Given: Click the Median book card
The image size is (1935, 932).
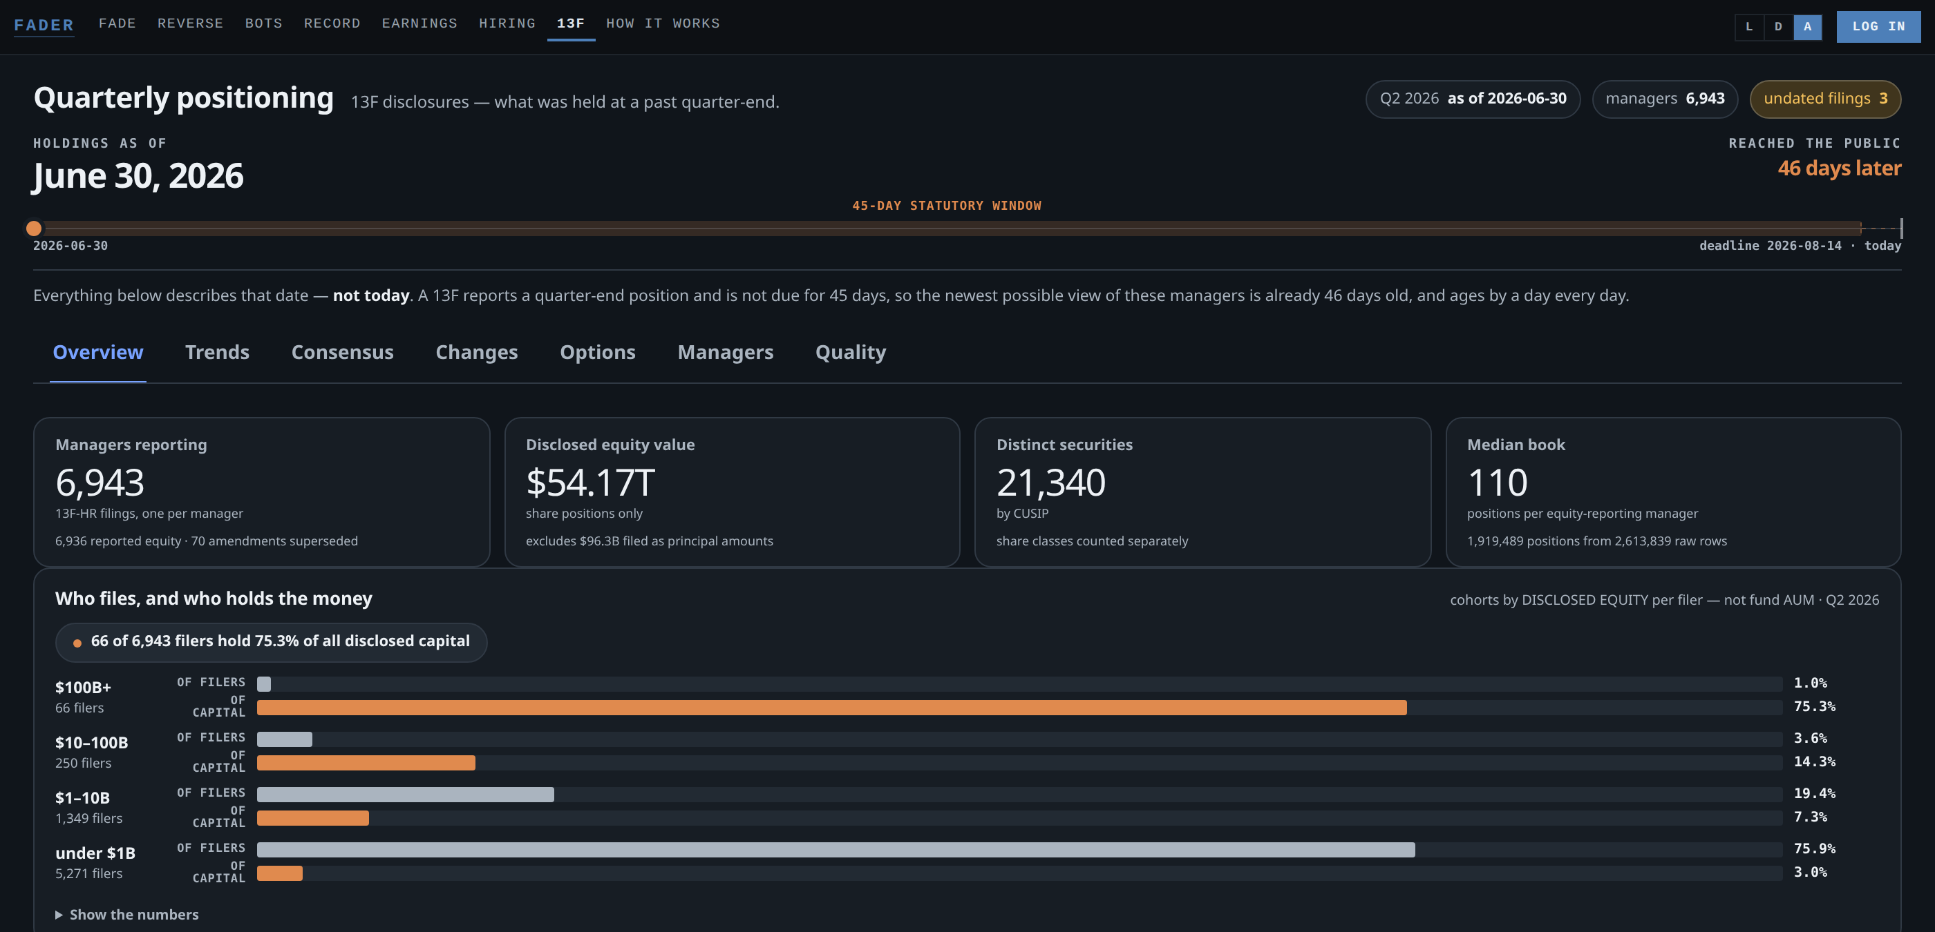Looking at the screenshot, I should point(1674,492).
